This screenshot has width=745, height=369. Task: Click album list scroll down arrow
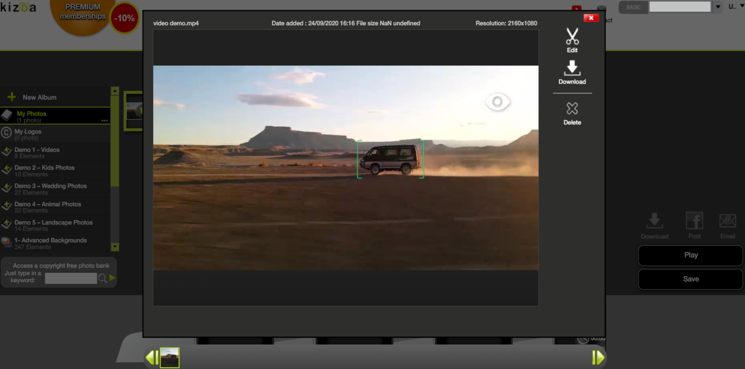(115, 247)
